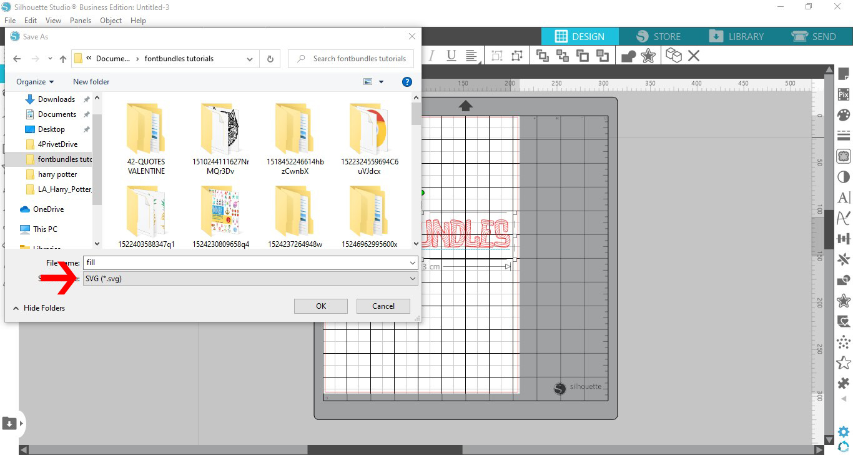Open the View menu

tap(53, 21)
